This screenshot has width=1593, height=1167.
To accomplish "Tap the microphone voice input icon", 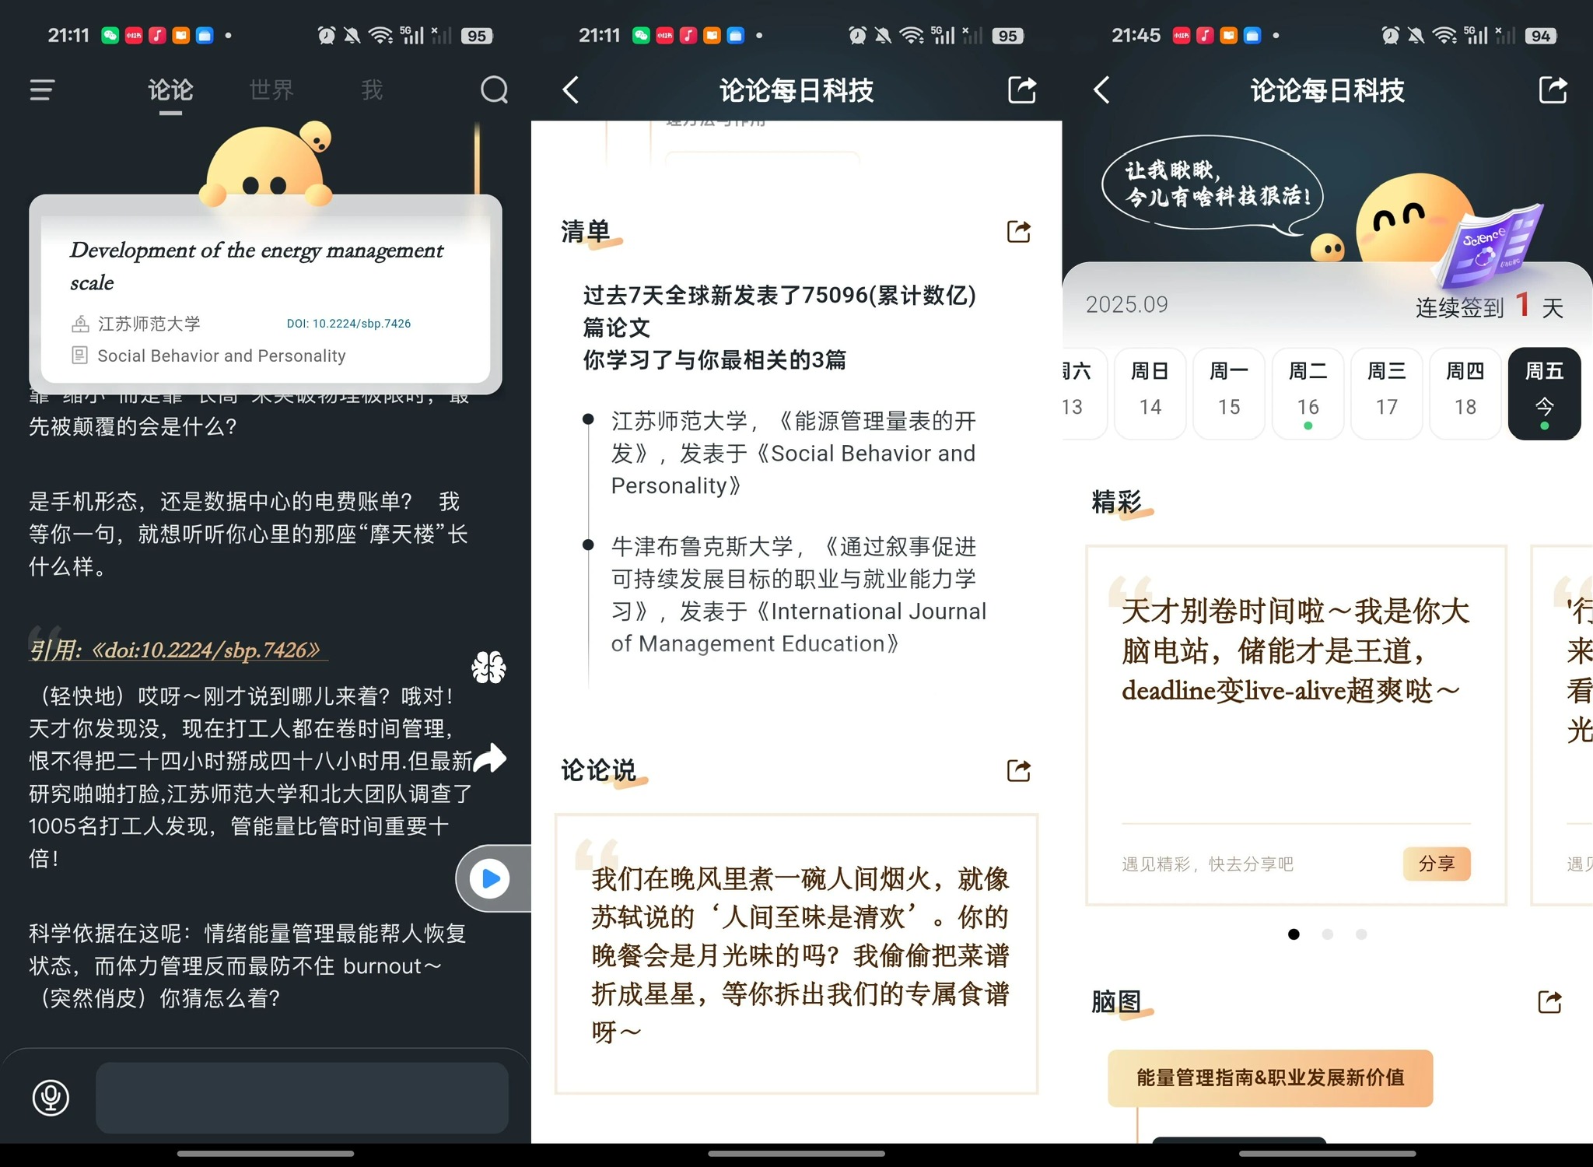I will point(51,1098).
